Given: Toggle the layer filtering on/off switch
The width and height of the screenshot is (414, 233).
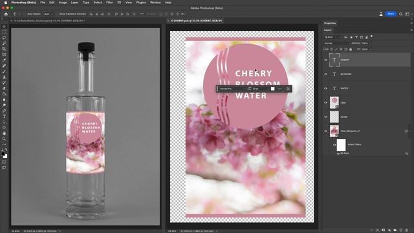Looking at the screenshot, I should pos(371,36).
